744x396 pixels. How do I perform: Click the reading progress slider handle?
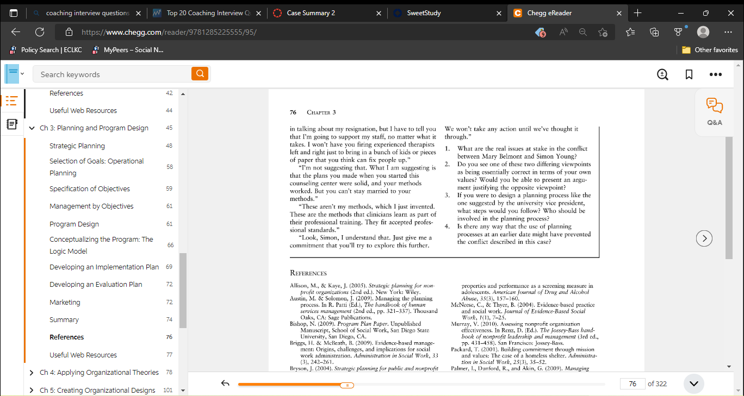347,385
